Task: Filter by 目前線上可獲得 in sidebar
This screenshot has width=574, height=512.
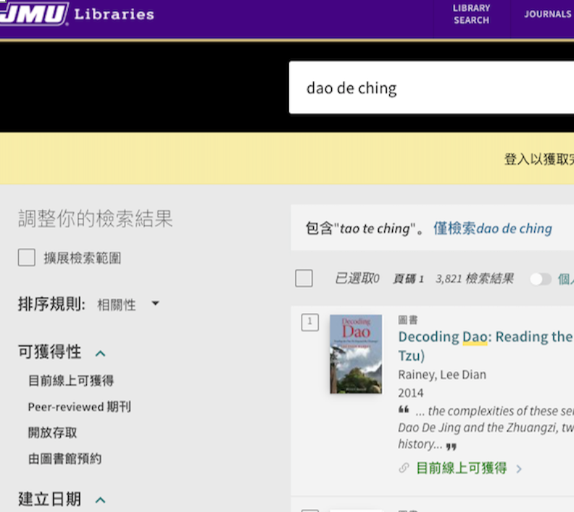Action: click(71, 381)
